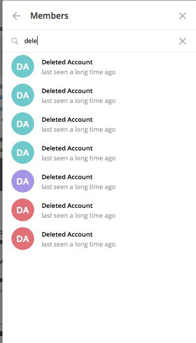
Task: Select the first Deleted Account name
Action: (x=67, y=62)
